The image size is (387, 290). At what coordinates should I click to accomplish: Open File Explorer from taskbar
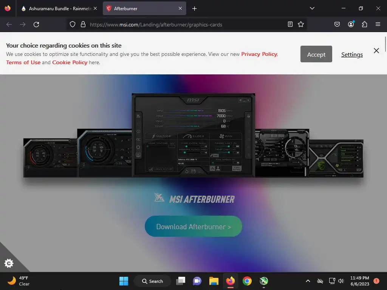[x=214, y=281]
